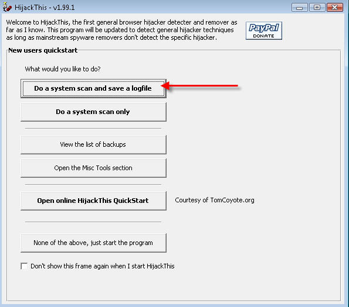
Task: Tick the 'Don't show this frame again' checkbox
Action: 24,266
